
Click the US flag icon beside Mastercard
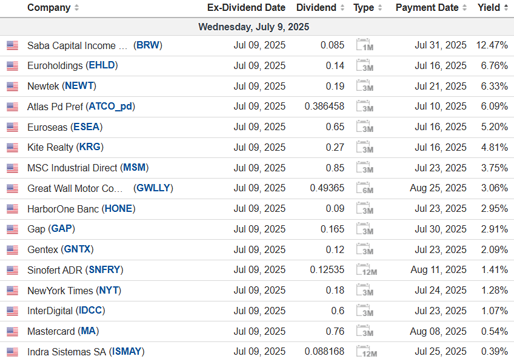pos(13,332)
